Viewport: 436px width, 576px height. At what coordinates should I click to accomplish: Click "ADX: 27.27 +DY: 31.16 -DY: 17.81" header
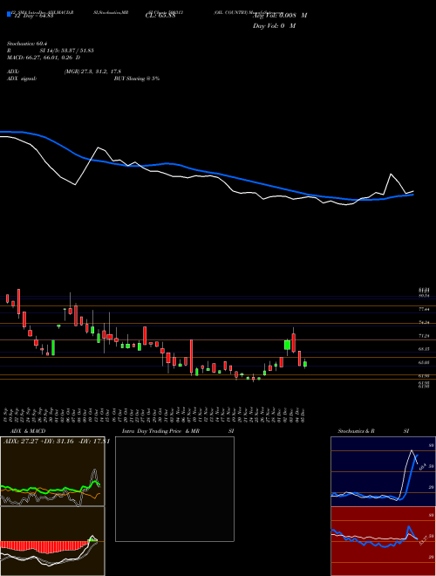coord(56,442)
